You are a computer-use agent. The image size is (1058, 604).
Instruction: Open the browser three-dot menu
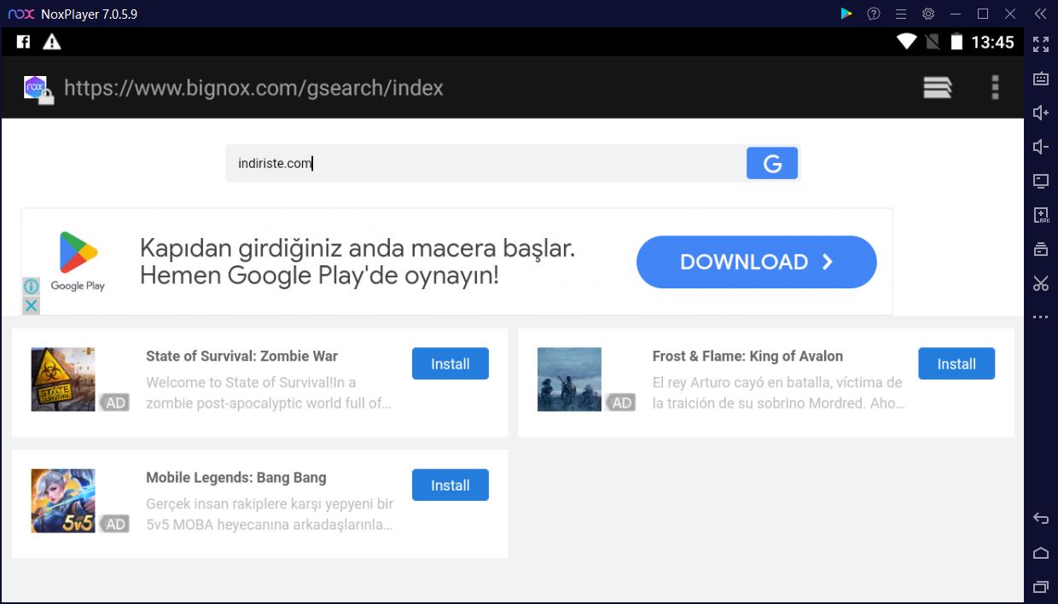pos(995,88)
